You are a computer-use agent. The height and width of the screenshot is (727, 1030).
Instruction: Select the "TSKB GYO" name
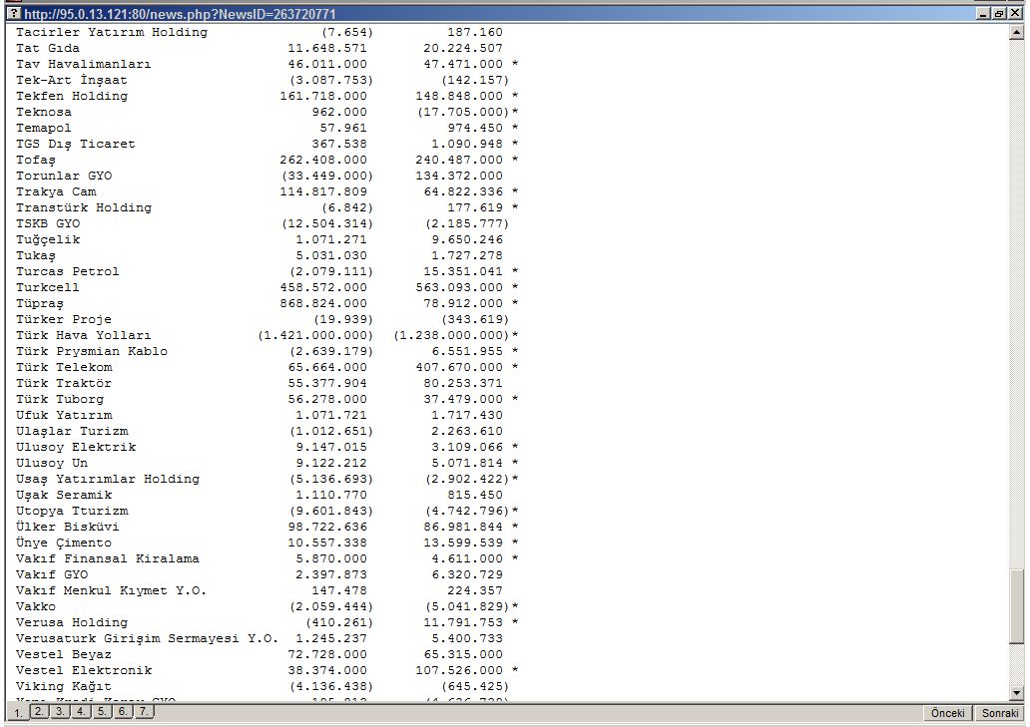coord(48,223)
